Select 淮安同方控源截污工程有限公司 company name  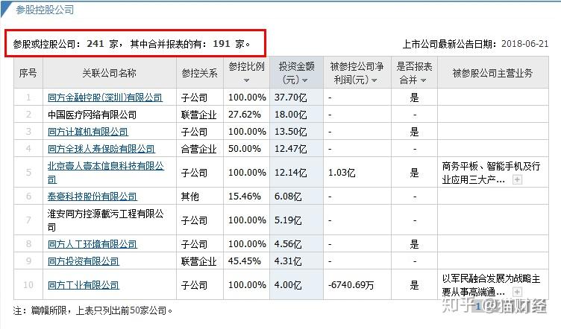pos(105,220)
